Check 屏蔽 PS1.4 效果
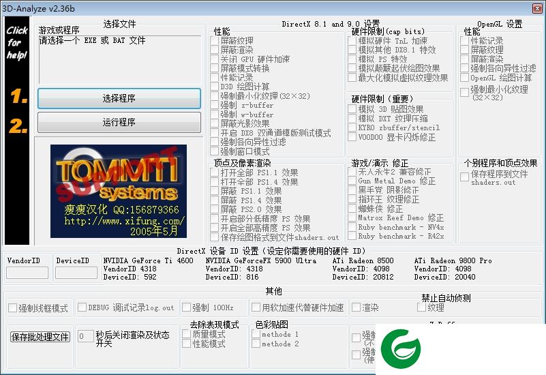 coord(215,200)
